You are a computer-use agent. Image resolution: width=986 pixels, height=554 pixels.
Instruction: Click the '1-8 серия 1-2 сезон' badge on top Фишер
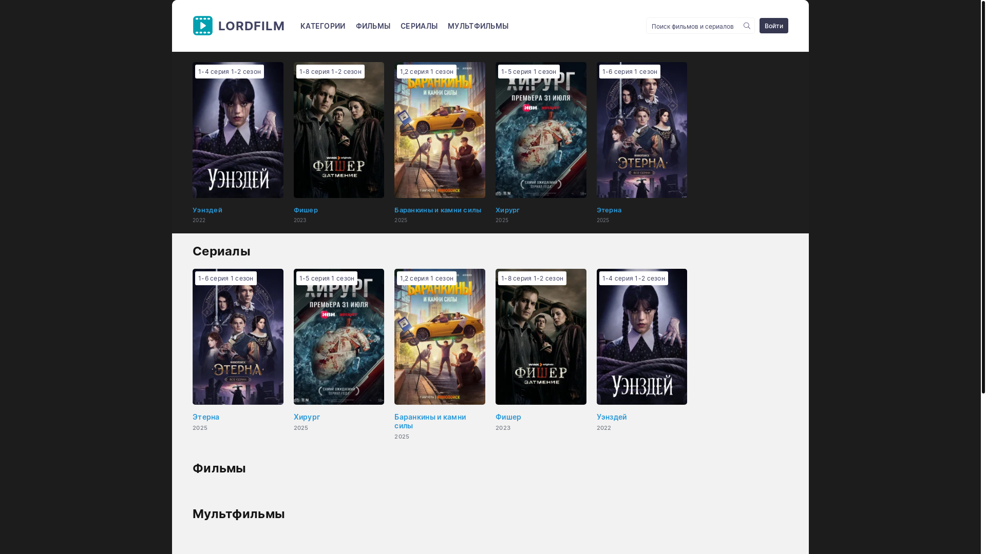coord(330,71)
